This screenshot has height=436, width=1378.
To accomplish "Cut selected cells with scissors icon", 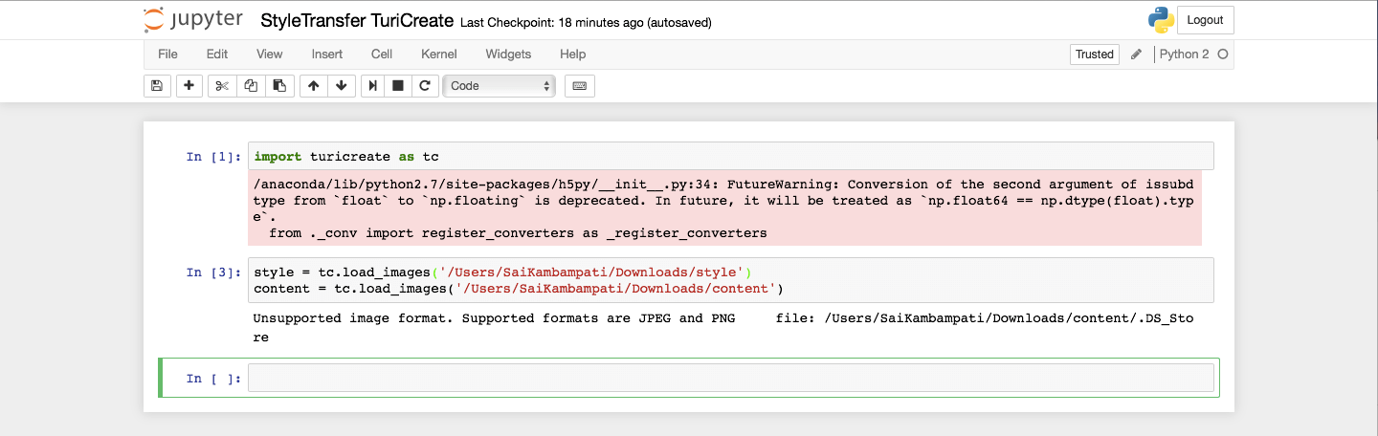I will tap(222, 86).
